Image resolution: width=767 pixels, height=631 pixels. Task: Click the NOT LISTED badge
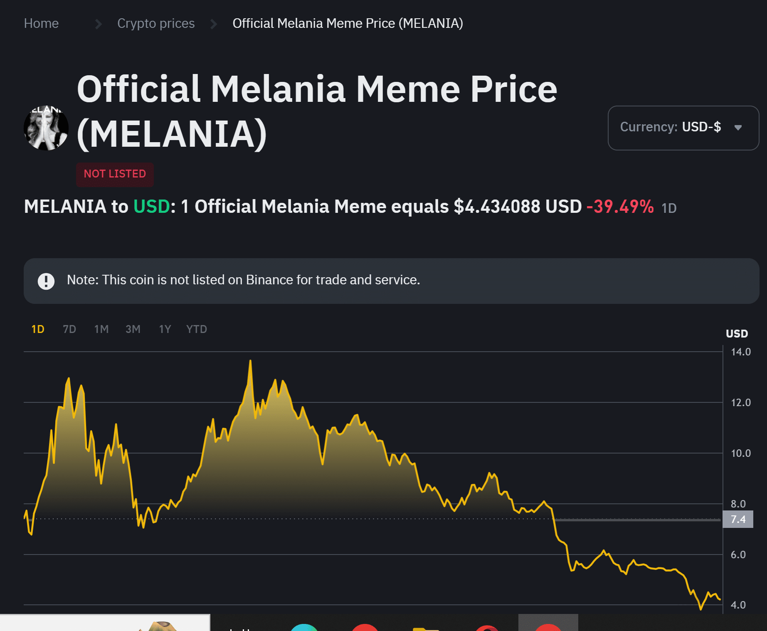(x=115, y=174)
